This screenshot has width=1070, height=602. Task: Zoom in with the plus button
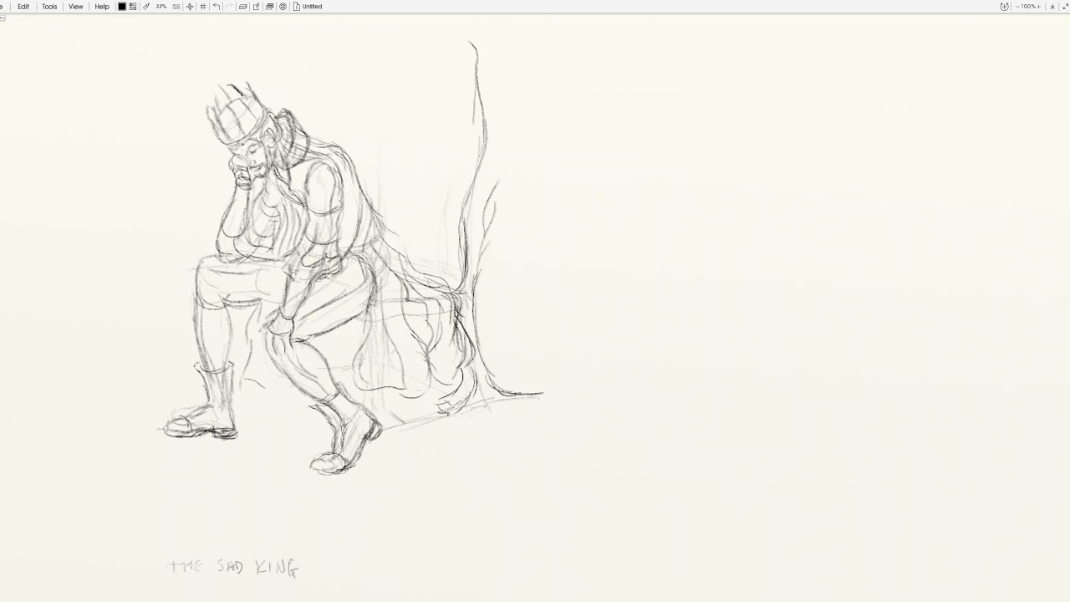click(1038, 7)
